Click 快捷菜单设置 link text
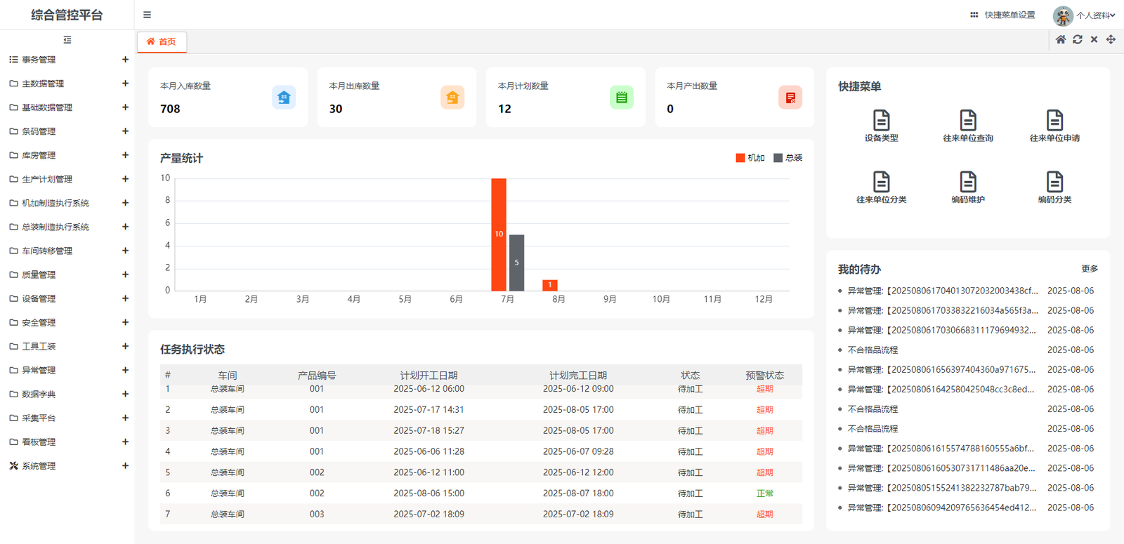The height and width of the screenshot is (544, 1124). pos(1009,15)
